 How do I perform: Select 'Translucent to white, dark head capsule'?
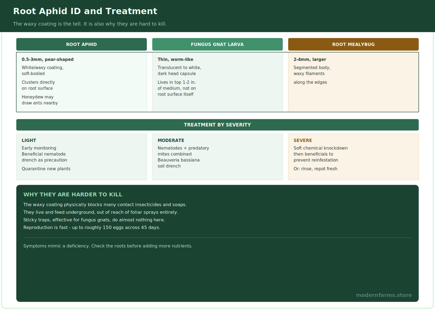click(179, 70)
